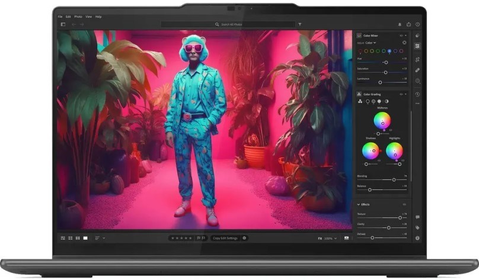Open the Versions history clock icon
The image size is (479, 280).
click(417, 94)
